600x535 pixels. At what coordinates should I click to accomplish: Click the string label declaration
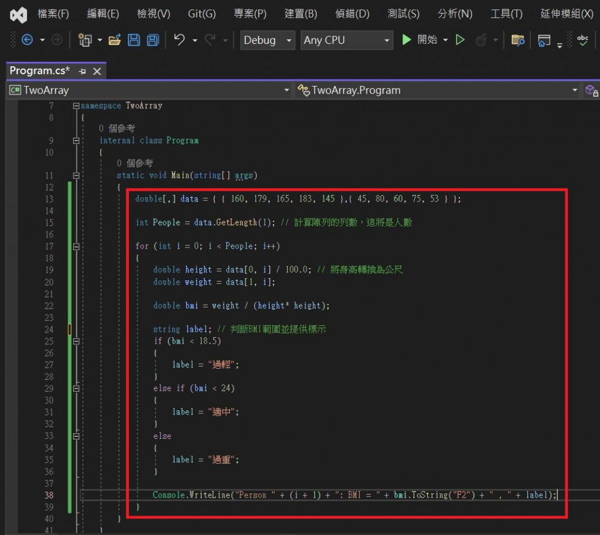pyautogui.click(x=182, y=329)
